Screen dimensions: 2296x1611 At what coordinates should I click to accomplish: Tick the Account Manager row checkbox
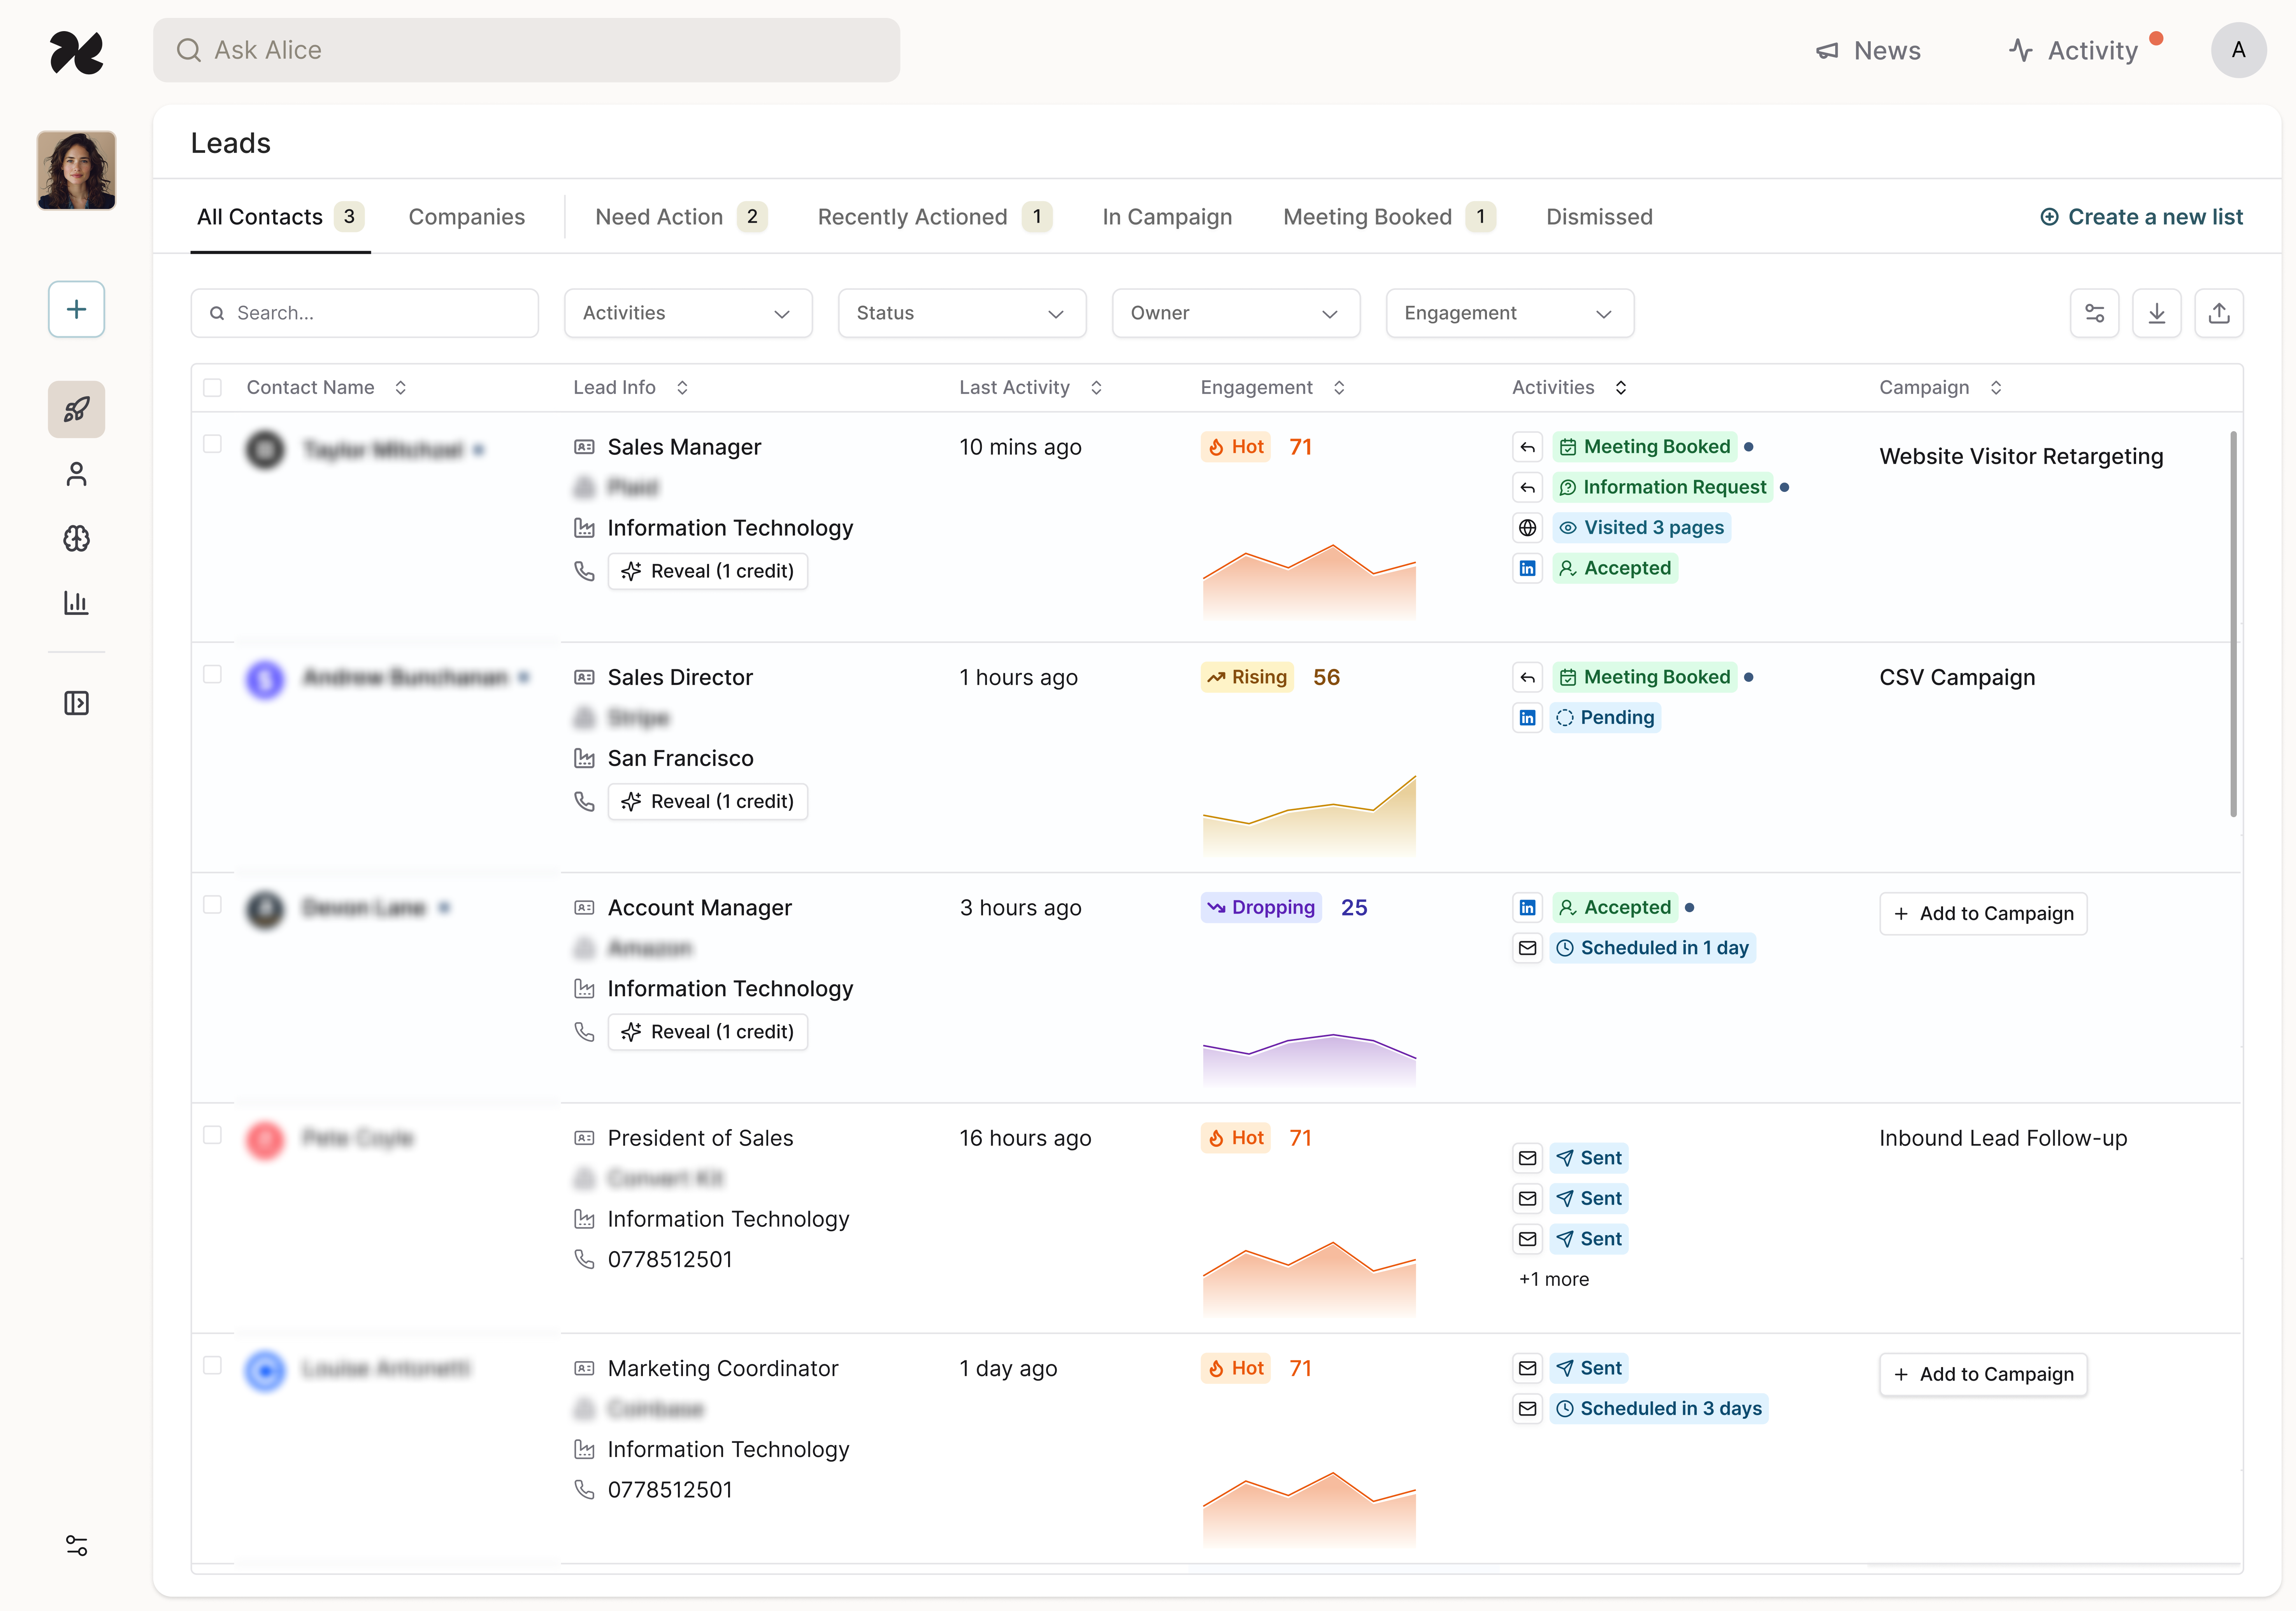click(x=212, y=905)
